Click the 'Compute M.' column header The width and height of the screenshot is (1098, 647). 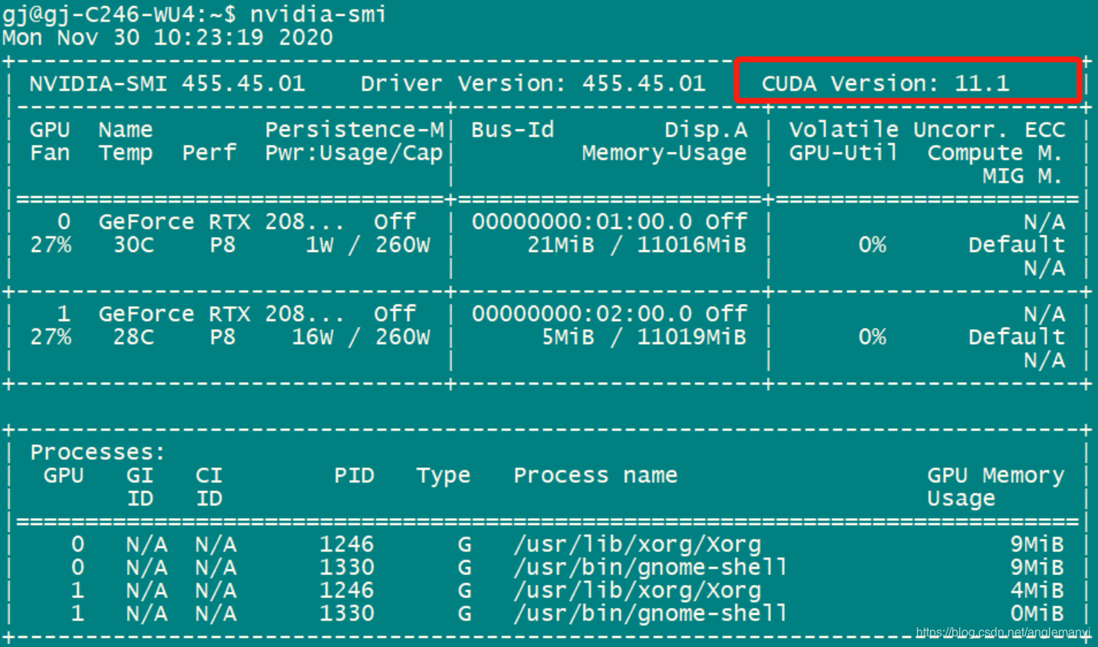click(996, 152)
